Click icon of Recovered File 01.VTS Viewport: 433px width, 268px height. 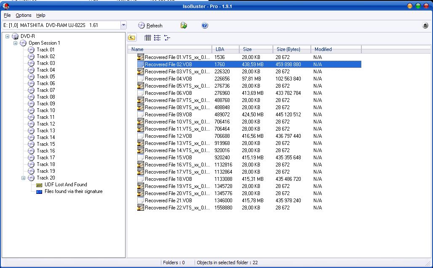[x=141, y=57]
